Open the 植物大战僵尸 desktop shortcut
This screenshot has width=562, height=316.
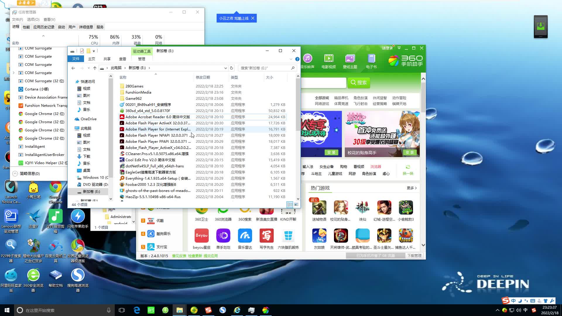click(33, 250)
